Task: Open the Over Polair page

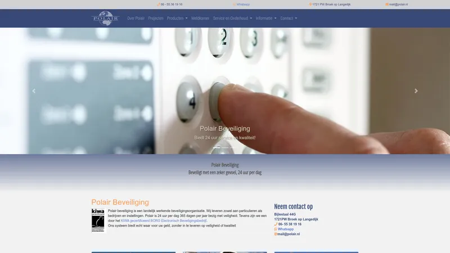Action: tap(136, 18)
